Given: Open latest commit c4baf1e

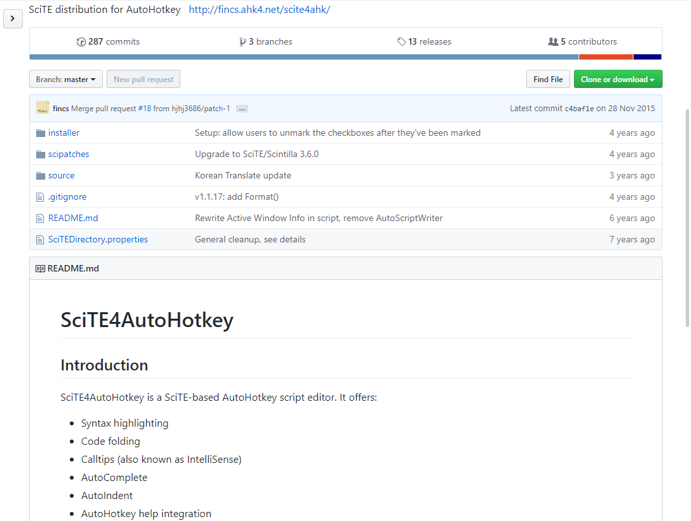Looking at the screenshot, I should (579, 109).
